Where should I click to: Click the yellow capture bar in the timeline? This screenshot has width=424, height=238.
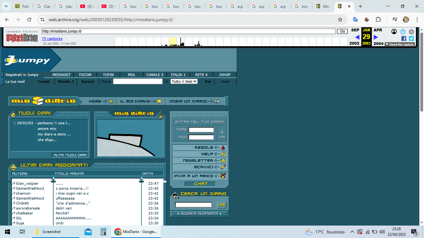[x=173, y=41]
